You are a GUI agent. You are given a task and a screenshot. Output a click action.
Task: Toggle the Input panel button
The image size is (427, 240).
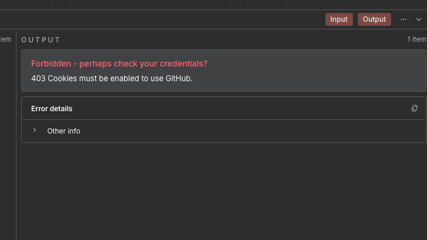(x=339, y=19)
